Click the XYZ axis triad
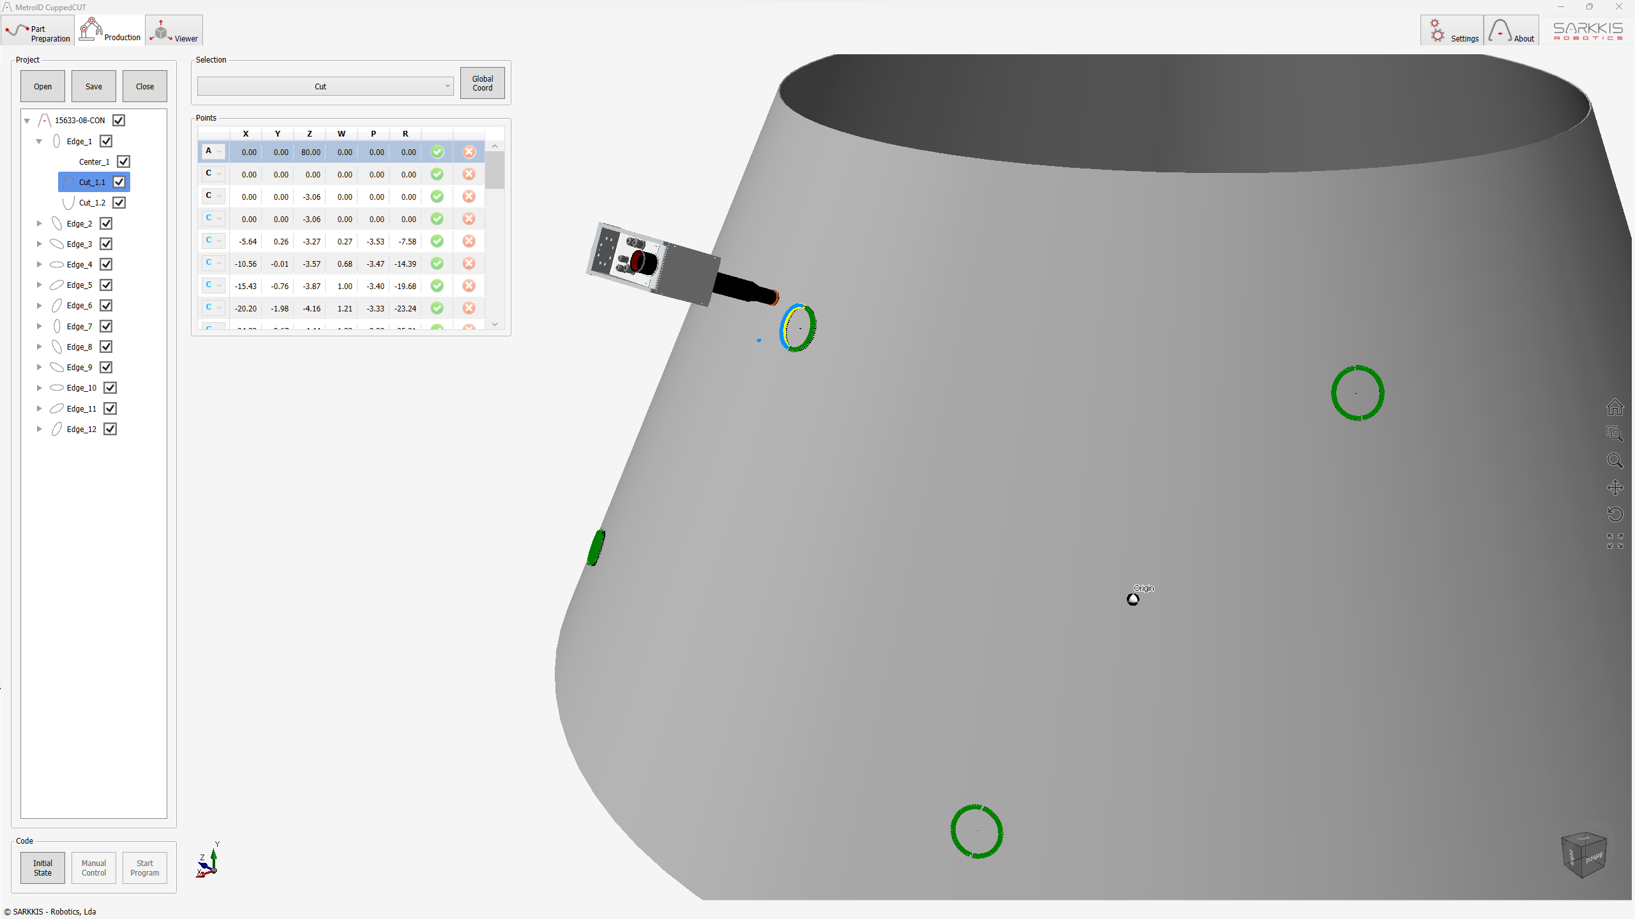The image size is (1635, 919). coord(207,860)
